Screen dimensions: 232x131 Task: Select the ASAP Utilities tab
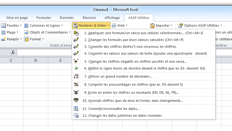coord(139,18)
